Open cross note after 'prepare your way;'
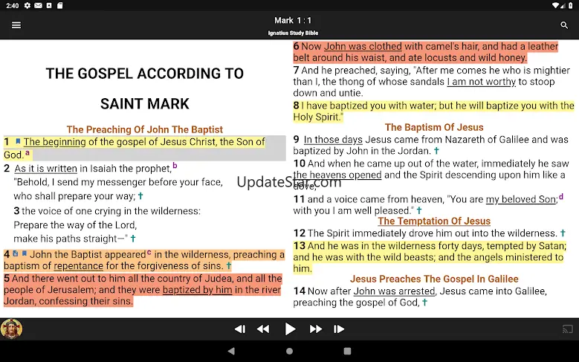This screenshot has height=362, width=579. click(140, 195)
